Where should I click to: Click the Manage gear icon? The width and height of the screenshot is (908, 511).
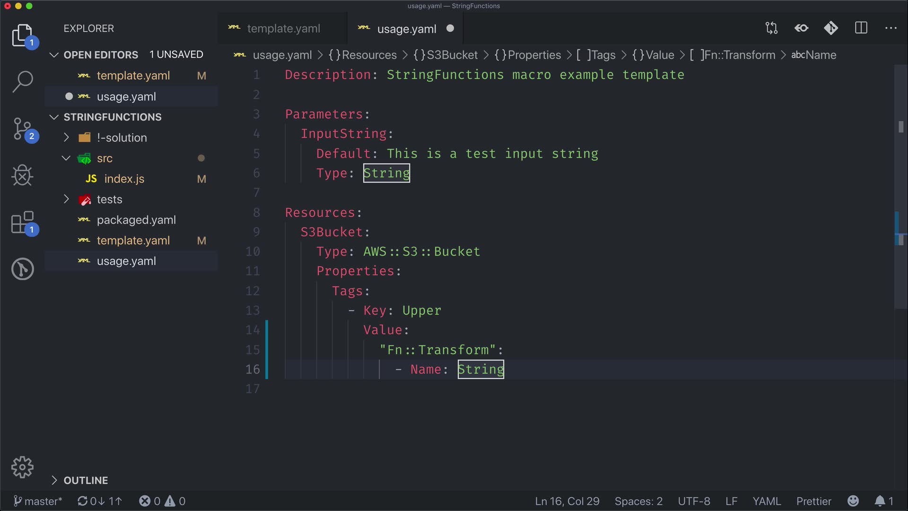point(22,467)
